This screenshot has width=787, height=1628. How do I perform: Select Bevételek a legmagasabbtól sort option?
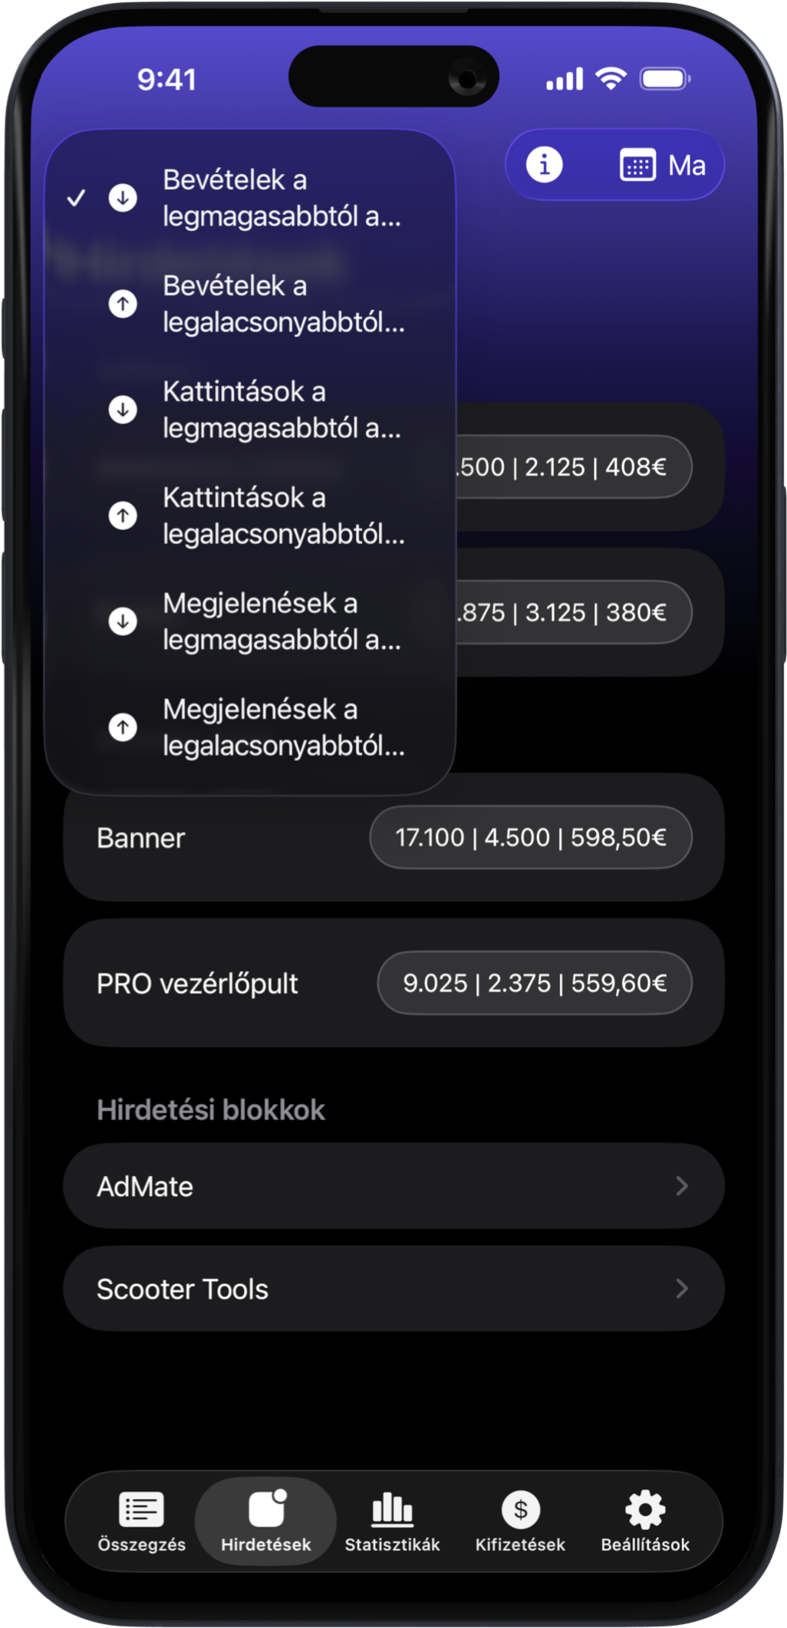click(281, 198)
